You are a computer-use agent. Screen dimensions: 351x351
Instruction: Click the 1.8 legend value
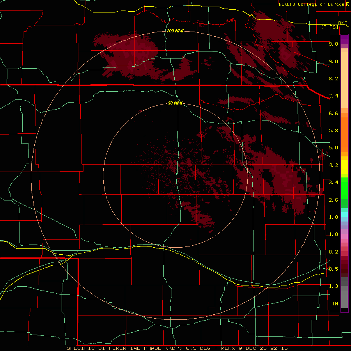[333, 217]
